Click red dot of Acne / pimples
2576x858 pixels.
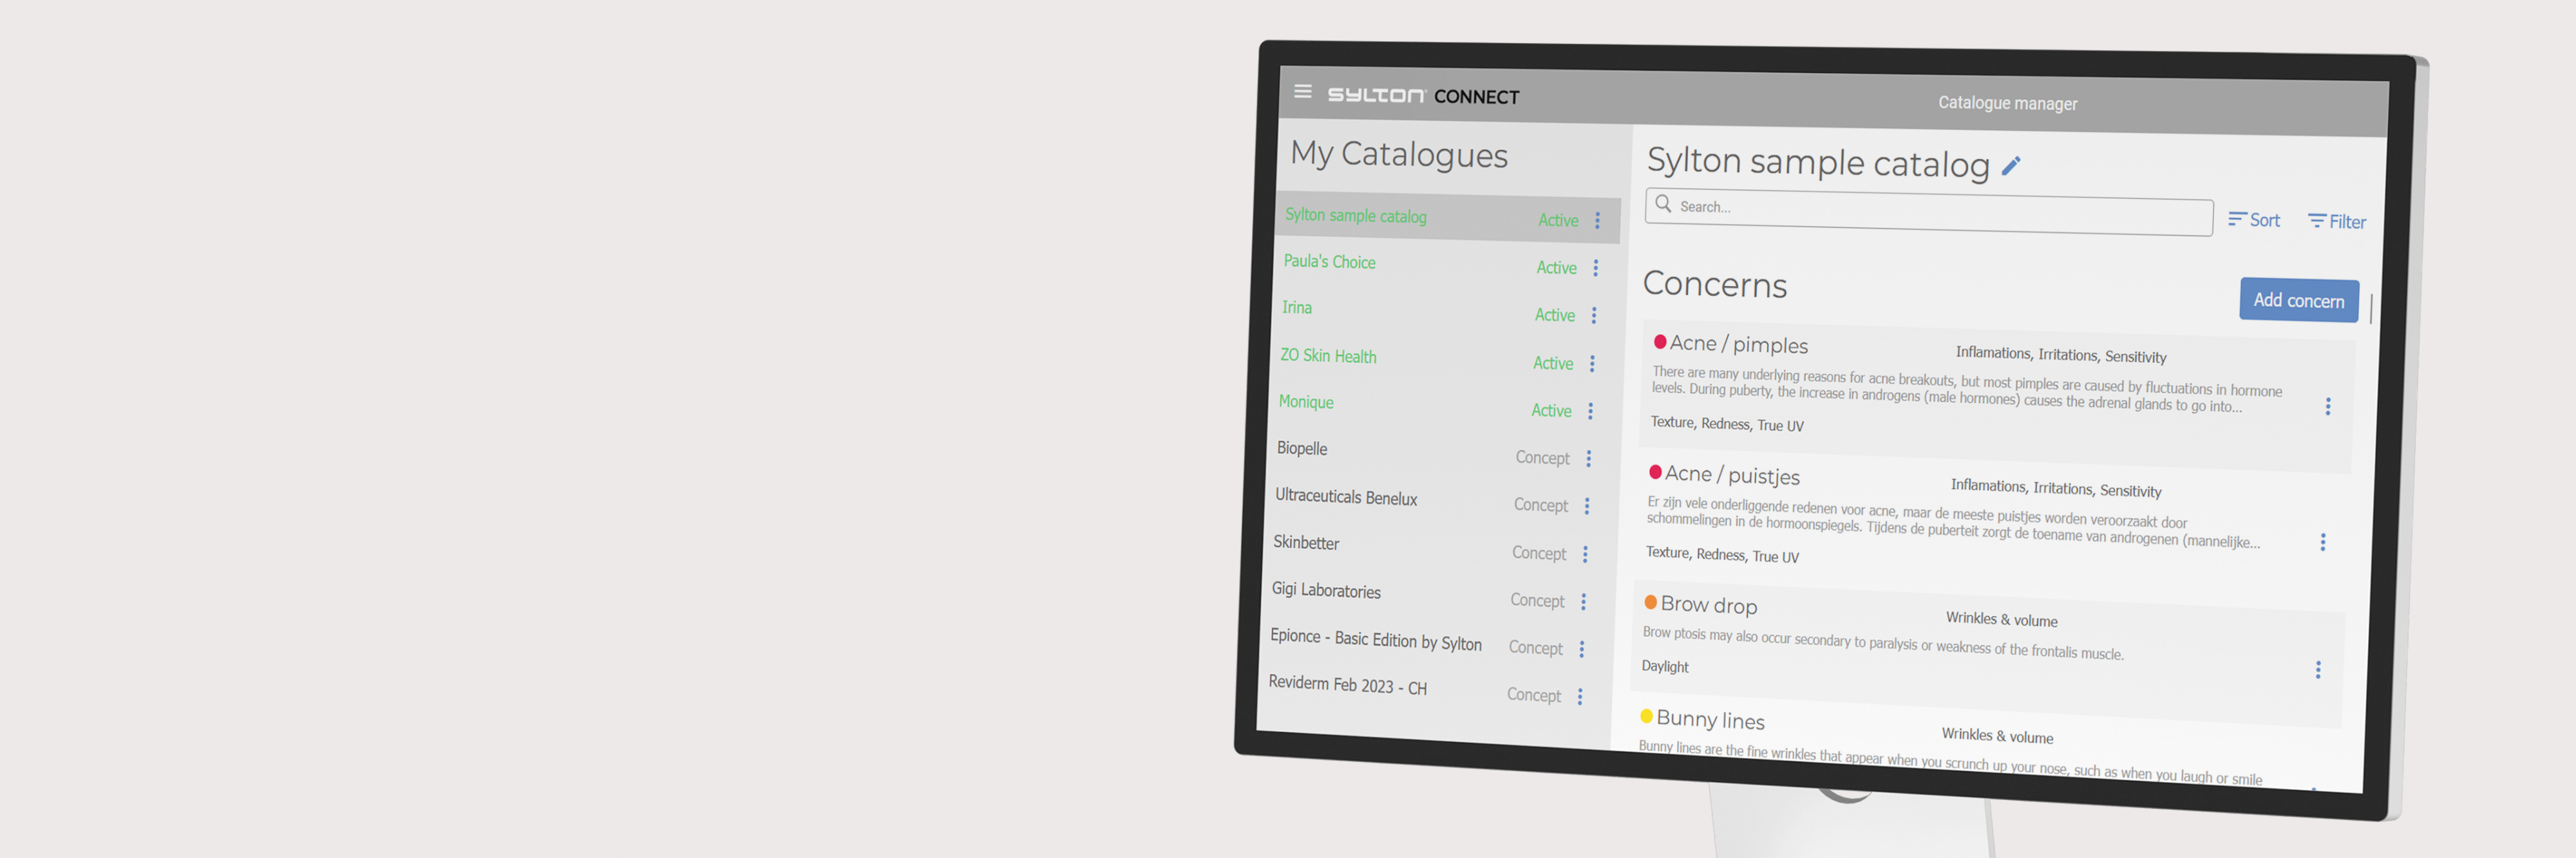click(1660, 342)
